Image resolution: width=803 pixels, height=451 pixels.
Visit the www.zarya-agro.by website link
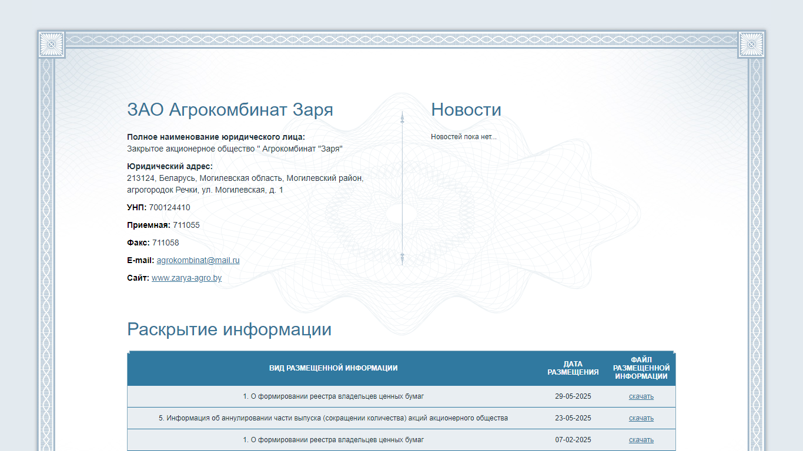[186, 278]
